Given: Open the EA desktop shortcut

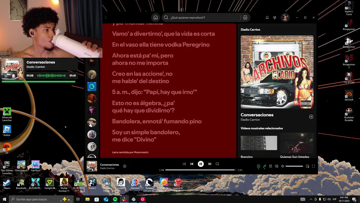Looking at the screenshot, I should tap(7, 148).
